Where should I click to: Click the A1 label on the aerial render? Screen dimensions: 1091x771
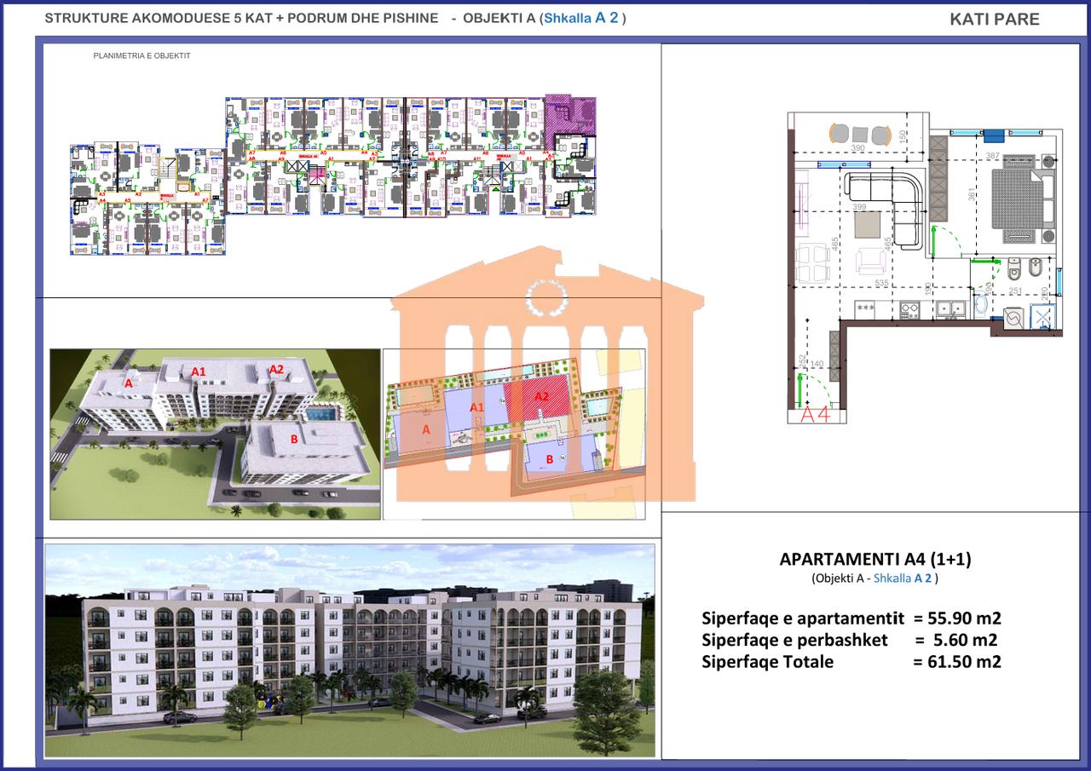click(x=199, y=371)
